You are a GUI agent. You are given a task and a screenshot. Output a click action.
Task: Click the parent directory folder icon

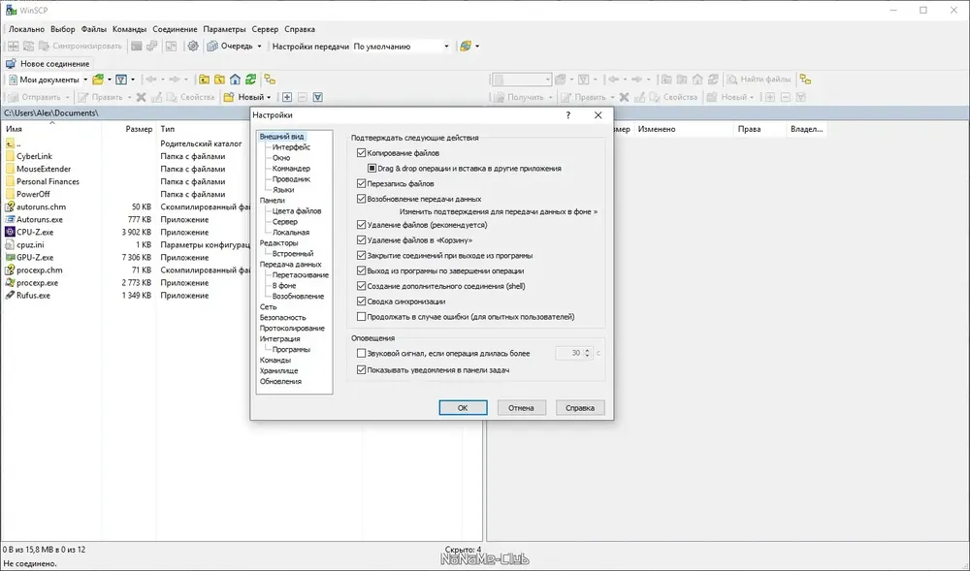(x=204, y=79)
